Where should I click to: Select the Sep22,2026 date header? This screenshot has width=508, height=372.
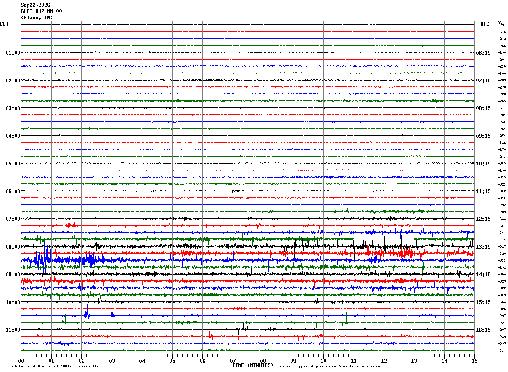pyautogui.click(x=35, y=5)
